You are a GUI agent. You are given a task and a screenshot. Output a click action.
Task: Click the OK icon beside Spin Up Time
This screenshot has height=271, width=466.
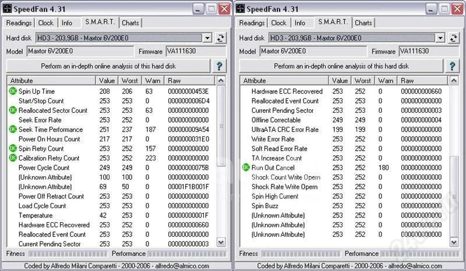13,91
